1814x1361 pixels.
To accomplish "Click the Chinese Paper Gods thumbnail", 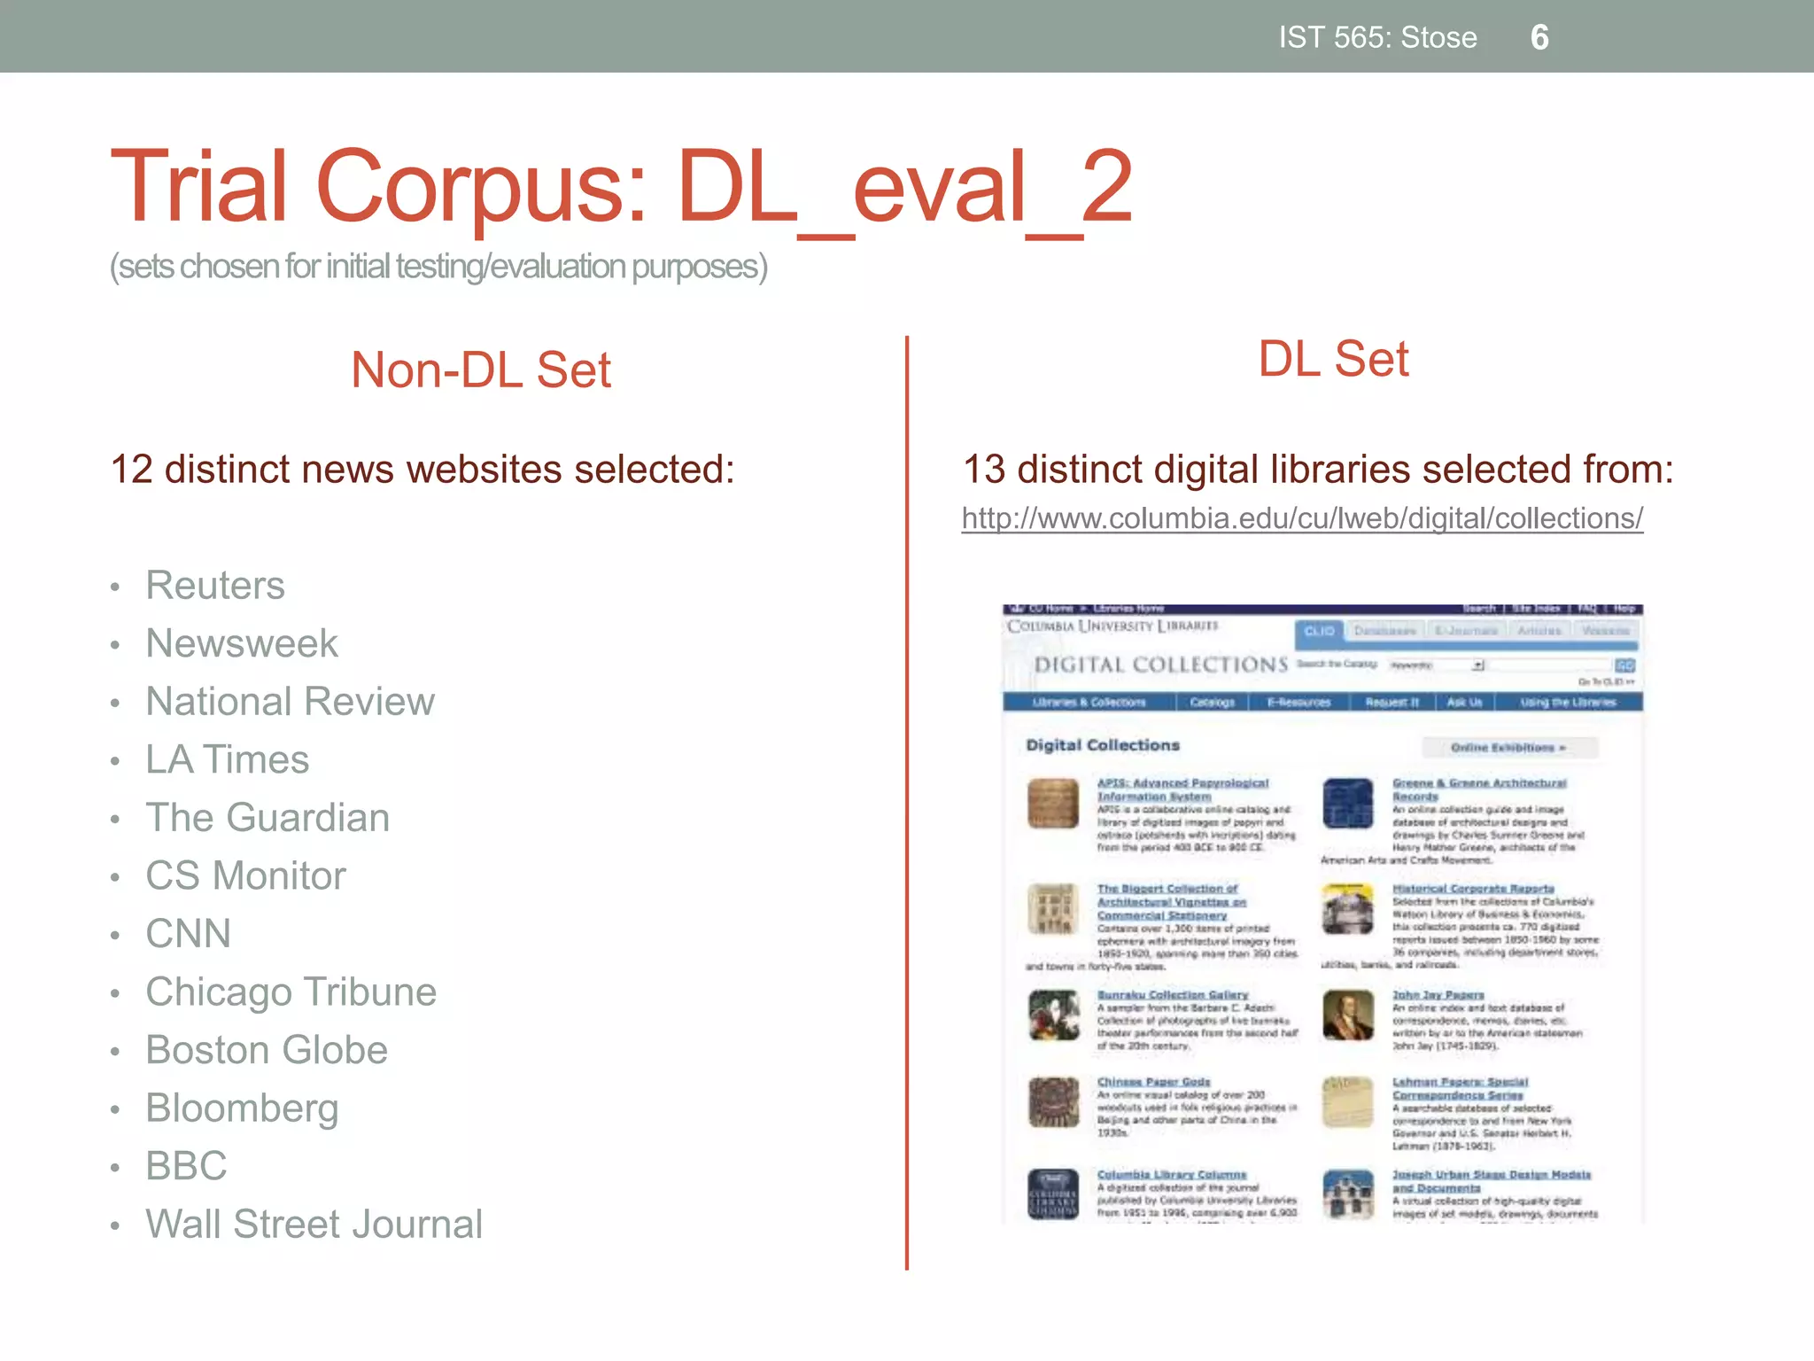I will (x=1053, y=1102).
